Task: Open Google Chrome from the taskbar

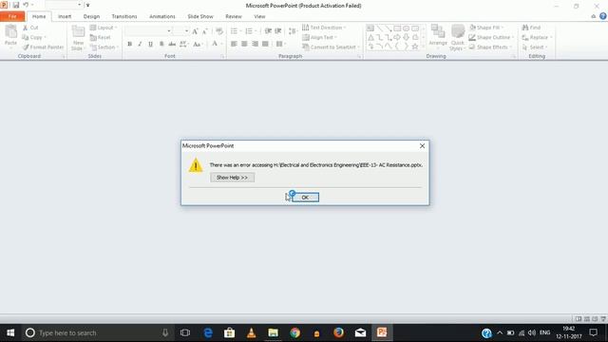Action: 295,332
